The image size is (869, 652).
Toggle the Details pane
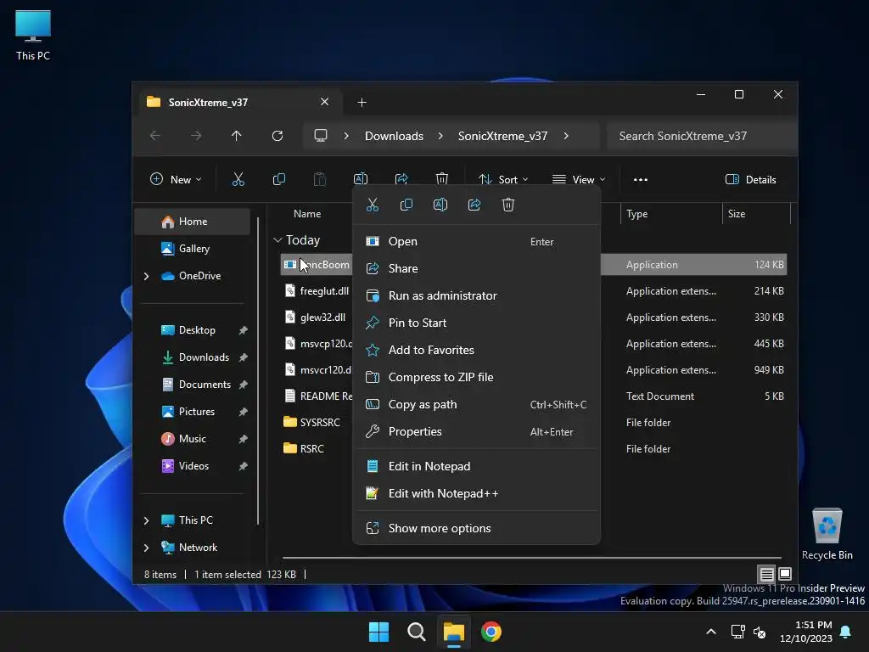pos(751,180)
